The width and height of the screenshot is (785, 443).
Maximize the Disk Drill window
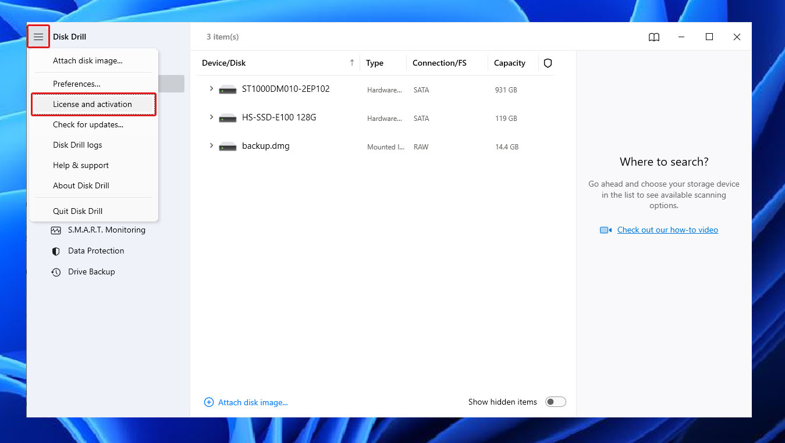coord(709,37)
